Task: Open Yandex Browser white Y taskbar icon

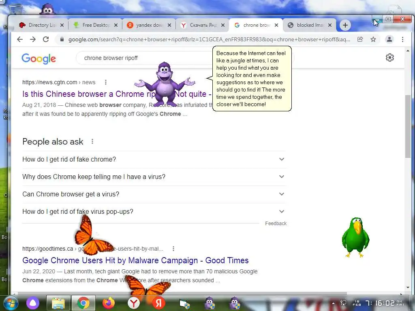Action: (134, 303)
